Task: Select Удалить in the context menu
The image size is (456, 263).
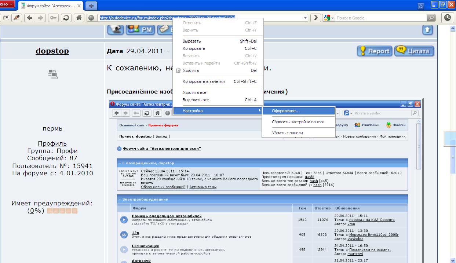Action: (217, 70)
